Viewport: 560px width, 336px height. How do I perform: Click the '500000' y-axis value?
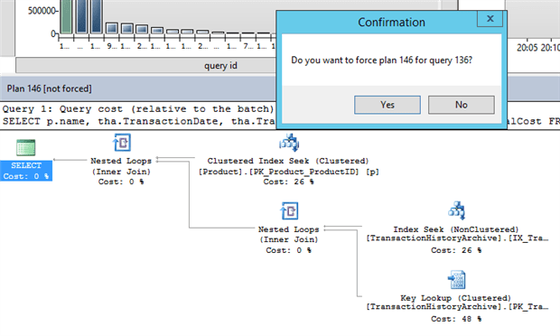[42, 11]
